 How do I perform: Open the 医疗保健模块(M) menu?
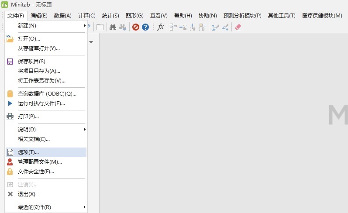pyautogui.click(x=322, y=16)
